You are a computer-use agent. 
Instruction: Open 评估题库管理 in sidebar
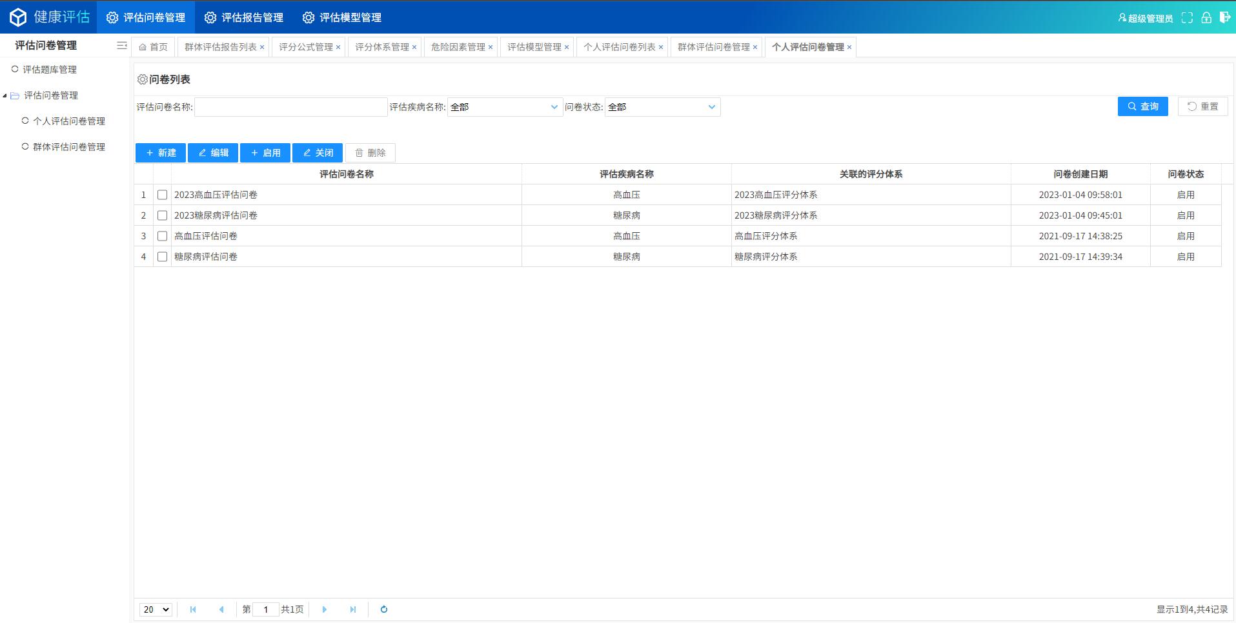(50, 70)
